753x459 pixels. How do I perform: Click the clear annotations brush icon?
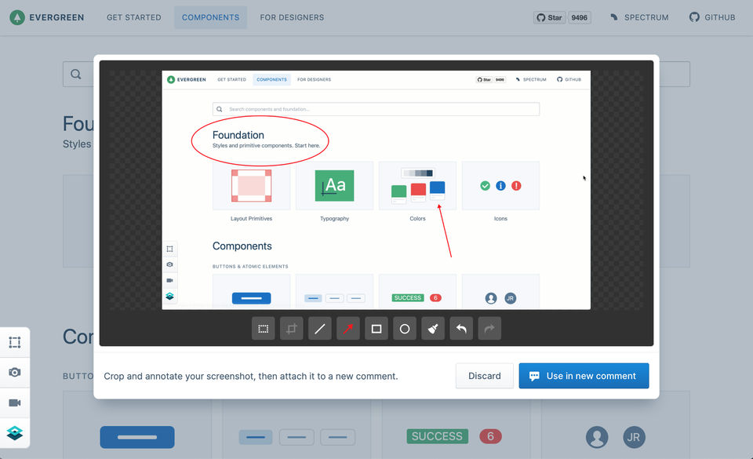[433, 329]
